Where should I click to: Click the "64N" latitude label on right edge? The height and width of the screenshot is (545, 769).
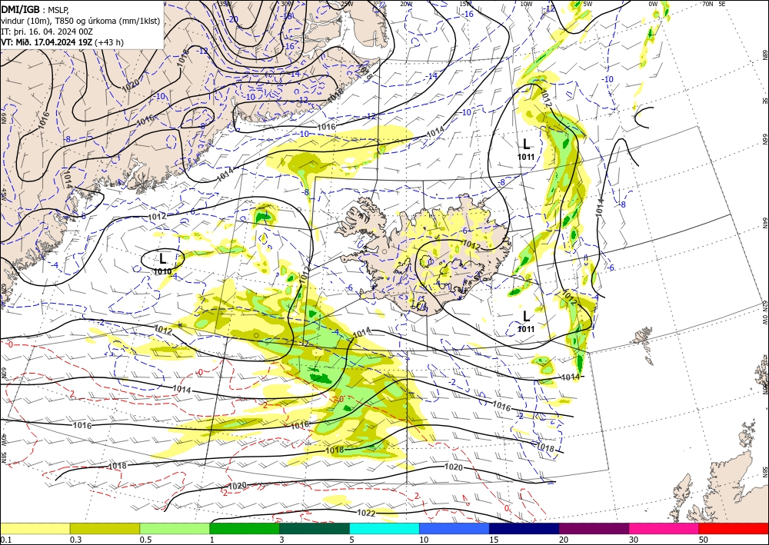click(x=764, y=222)
